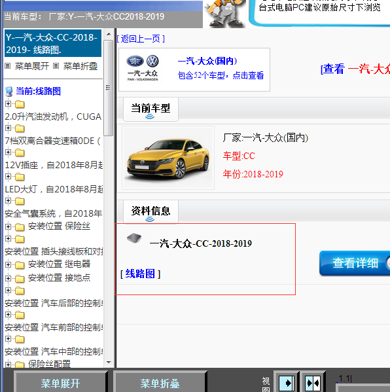The height and width of the screenshot is (392, 390).
Task: Expand the 安装位置 汽车前部的控制 node
Action: (x=8, y=314)
